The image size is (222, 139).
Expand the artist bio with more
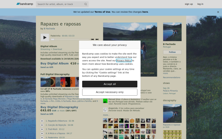(165, 73)
